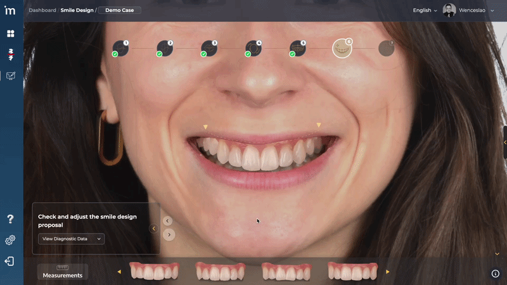Open the View Diagnostic Data dropdown
Viewport: 507px width, 285px height.
point(71,239)
